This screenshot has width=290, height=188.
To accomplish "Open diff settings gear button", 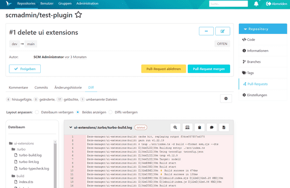I will click(x=226, y=99).
